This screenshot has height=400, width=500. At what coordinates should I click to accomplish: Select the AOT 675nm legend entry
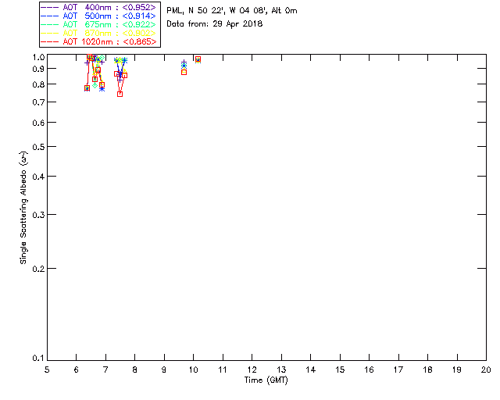tap(98, 24)
